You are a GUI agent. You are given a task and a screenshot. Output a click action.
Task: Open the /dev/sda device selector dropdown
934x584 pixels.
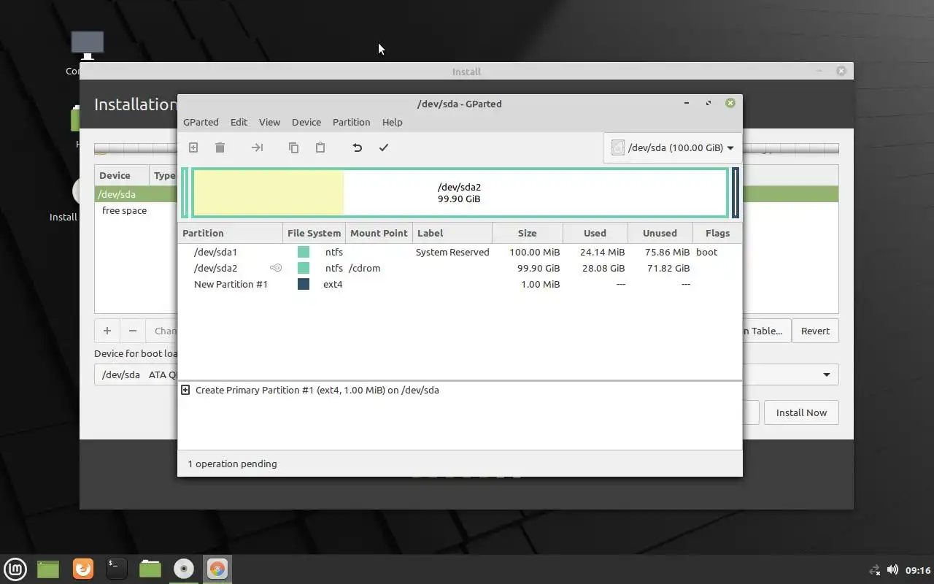coord(672,147)
